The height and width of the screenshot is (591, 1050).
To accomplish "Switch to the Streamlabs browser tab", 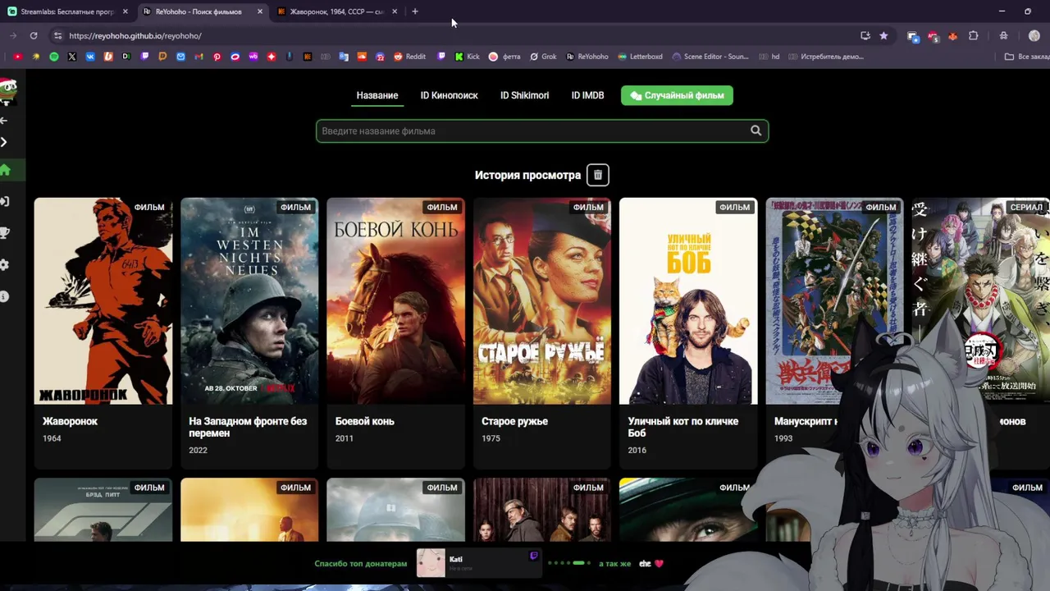I will coord(67,11).
